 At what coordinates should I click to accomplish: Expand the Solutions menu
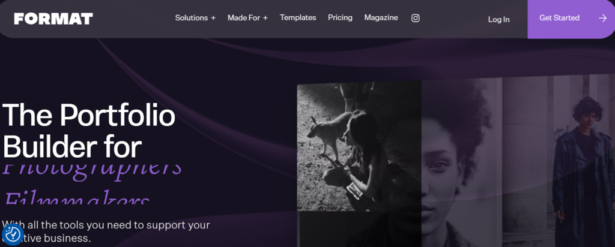pos(191,18)
